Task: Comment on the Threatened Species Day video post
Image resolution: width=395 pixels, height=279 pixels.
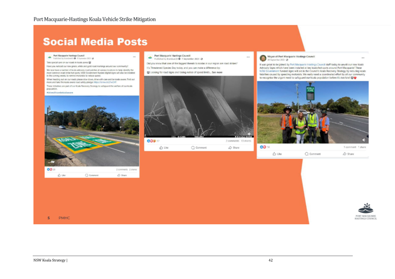Action: point(199,148)
